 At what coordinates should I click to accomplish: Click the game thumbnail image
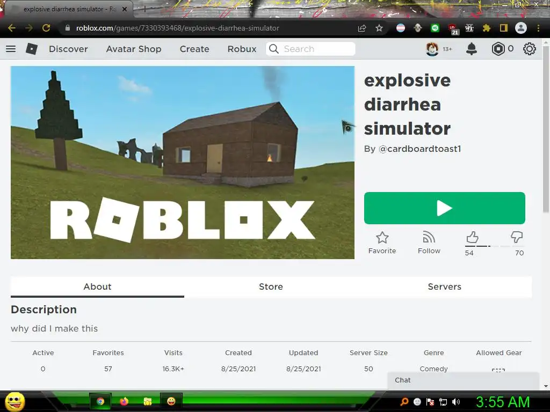(183, 163)
